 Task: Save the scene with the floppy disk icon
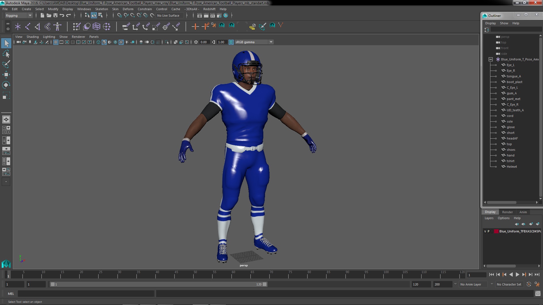55,16
